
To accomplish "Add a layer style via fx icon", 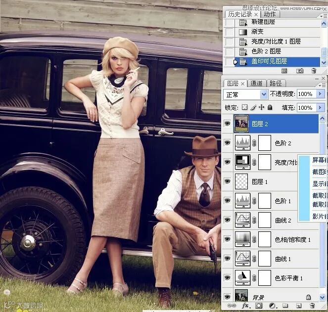I will (x=245, y=306).
